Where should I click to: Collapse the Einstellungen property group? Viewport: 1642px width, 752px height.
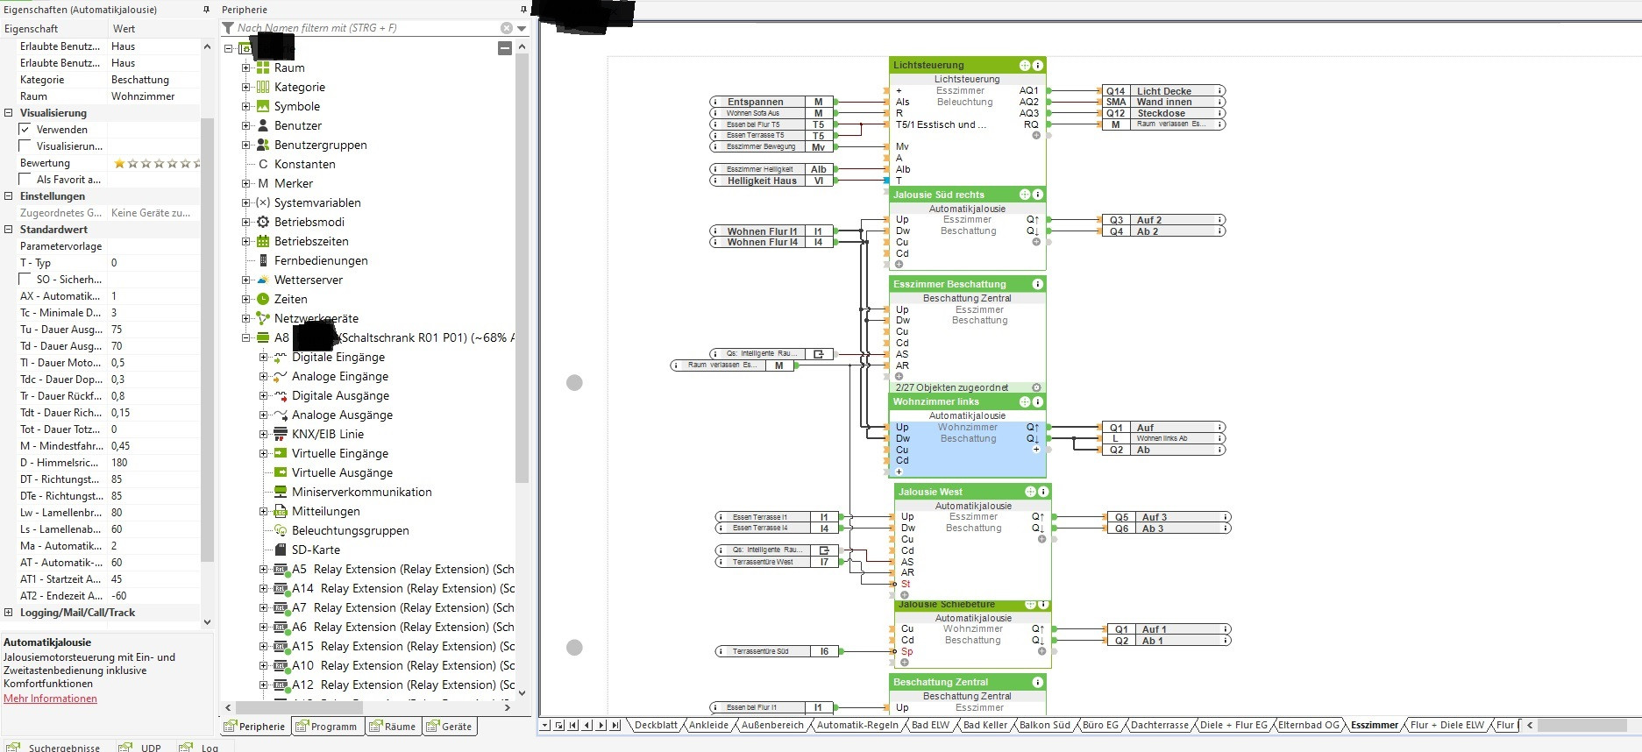pyautogui.click(x=9, y=196)
